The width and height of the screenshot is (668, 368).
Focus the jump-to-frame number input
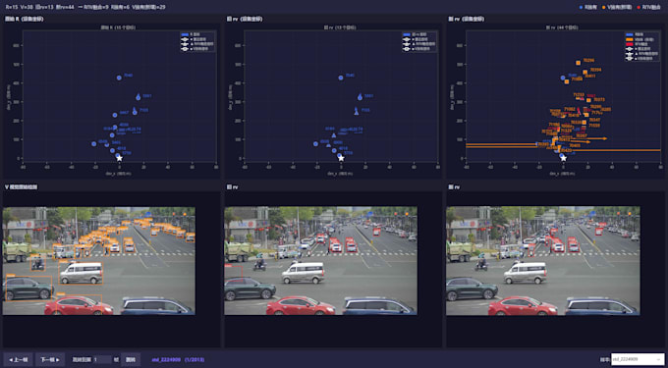click(x=102, y=359)
